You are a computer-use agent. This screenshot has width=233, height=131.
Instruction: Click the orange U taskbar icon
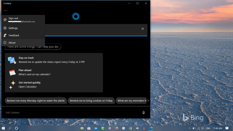tap(144, 128)
